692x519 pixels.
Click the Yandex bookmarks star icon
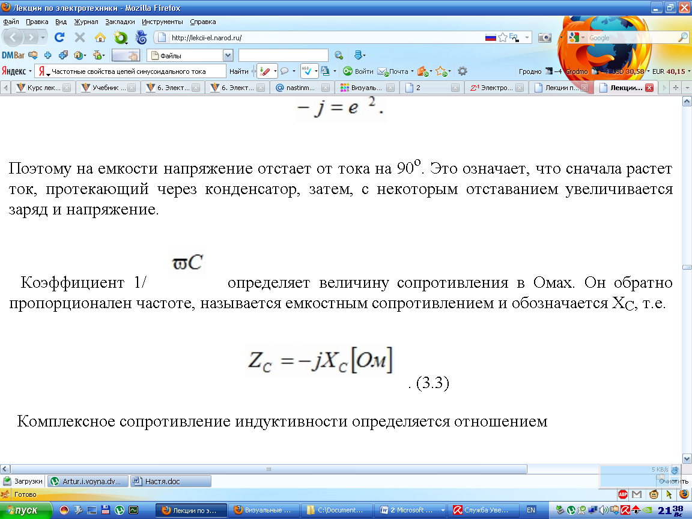pos(442,71)
